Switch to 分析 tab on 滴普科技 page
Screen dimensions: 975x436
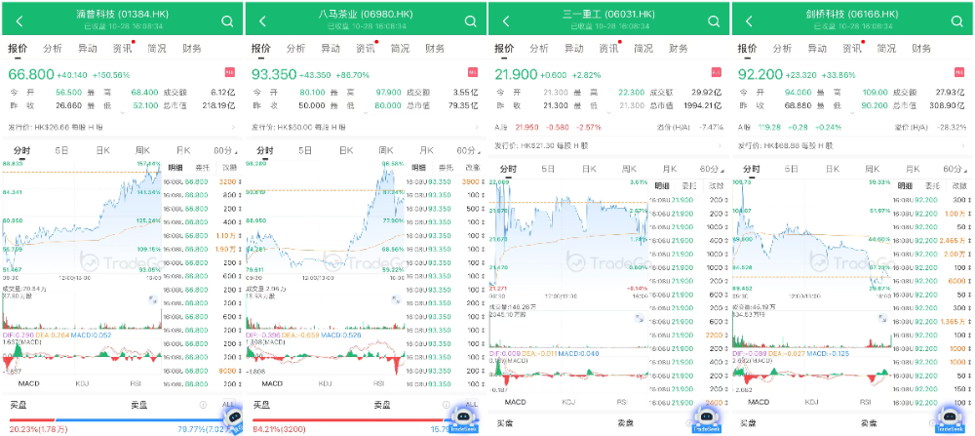[53, 49]
